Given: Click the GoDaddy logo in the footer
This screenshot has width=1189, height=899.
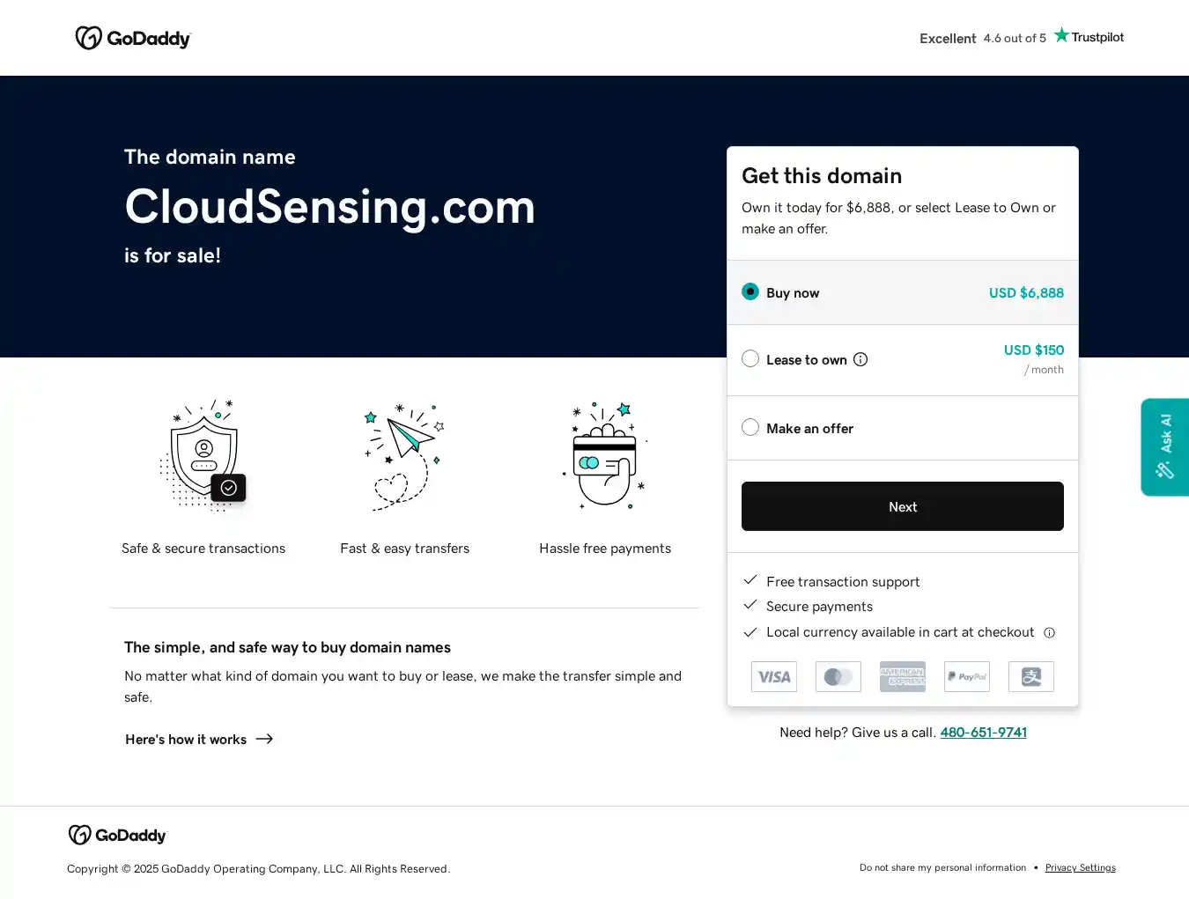Looking at the screenshot, I should [x=117, y=835].
